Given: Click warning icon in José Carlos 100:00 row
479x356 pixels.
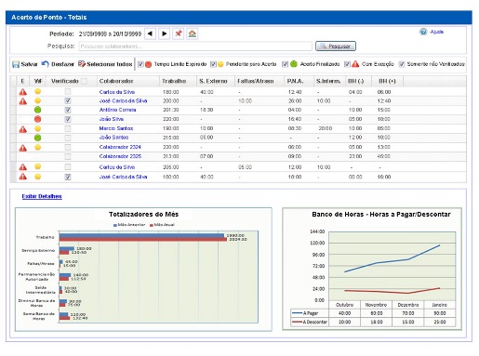Looking at the screenshot, I should coord(23,177).
